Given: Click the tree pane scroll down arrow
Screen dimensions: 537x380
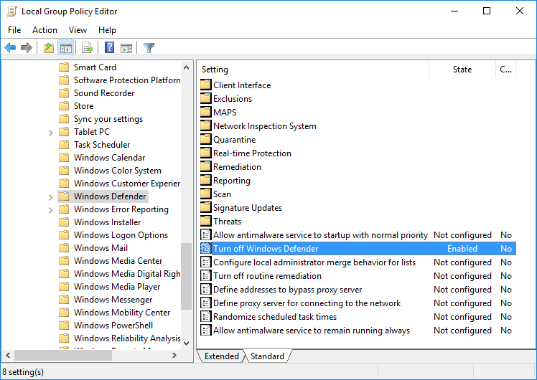Looking at the screenshot, I should point(187,343).
